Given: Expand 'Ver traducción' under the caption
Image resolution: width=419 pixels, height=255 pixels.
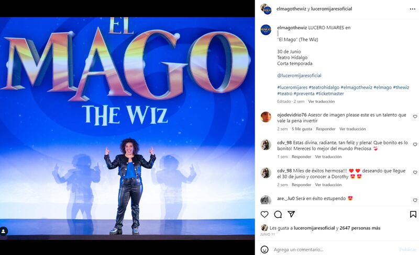Looking at the screenshot, I should tap(321, 101).
